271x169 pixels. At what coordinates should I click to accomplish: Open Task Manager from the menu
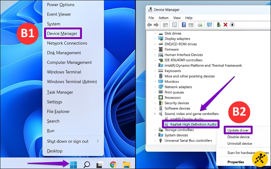pos(60,92)
